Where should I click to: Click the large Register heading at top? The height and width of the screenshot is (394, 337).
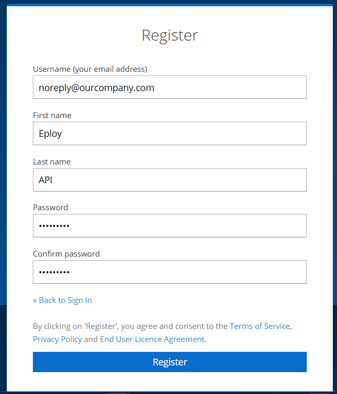coord(170,35)
